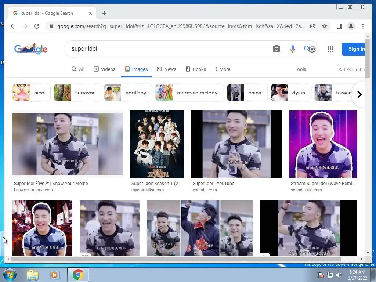The width and height of the screenshot is (376, 282).
Task: Open network status tray icon
Action: point(330,275)
